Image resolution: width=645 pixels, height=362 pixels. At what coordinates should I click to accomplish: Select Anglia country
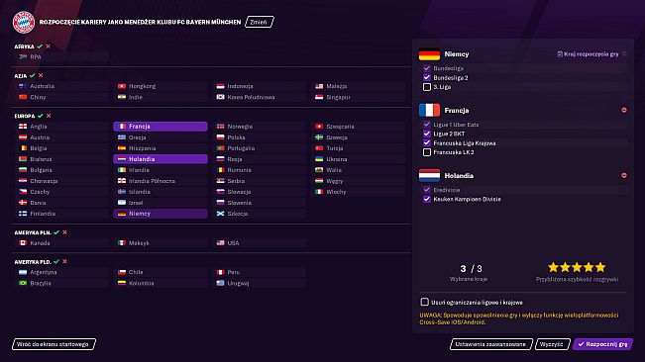tap(61, 127)
